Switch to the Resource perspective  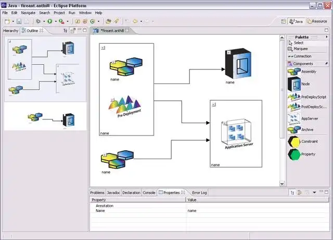click(x=317, y=21)
